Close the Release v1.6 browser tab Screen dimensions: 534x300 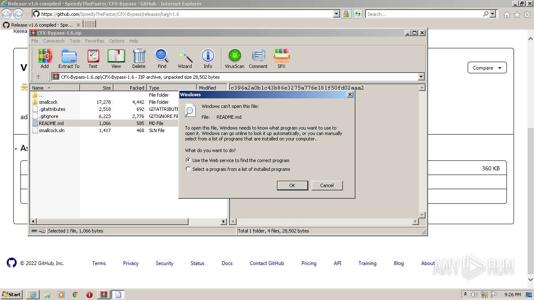click(x=78, y=25)
